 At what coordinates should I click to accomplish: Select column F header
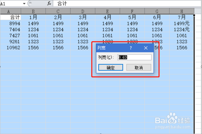(x=132, y=11)
